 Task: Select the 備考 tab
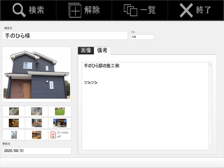102,50
